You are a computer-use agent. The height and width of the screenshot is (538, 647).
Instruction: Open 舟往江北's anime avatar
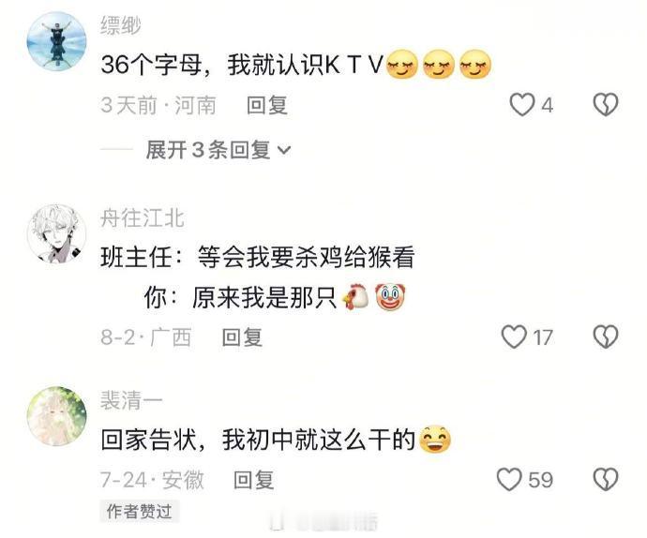pyautogui.click(x=56, y=233)
